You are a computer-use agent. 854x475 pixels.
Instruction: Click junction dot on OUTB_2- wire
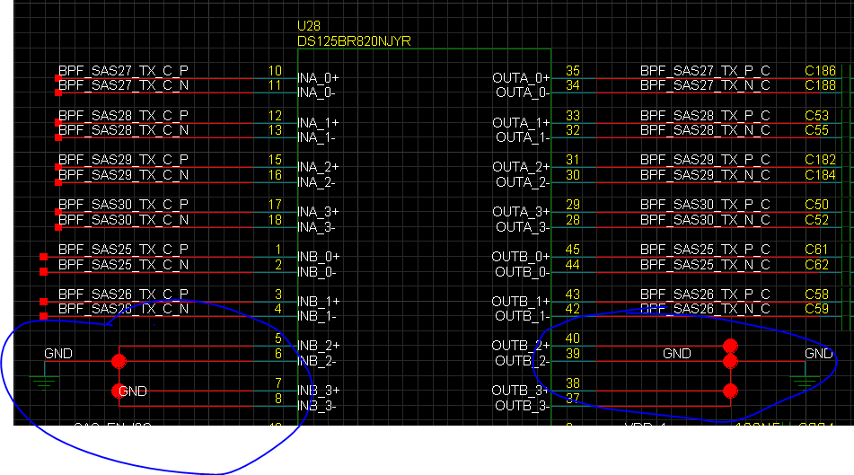pyautogui.click(x=730, y=361)
